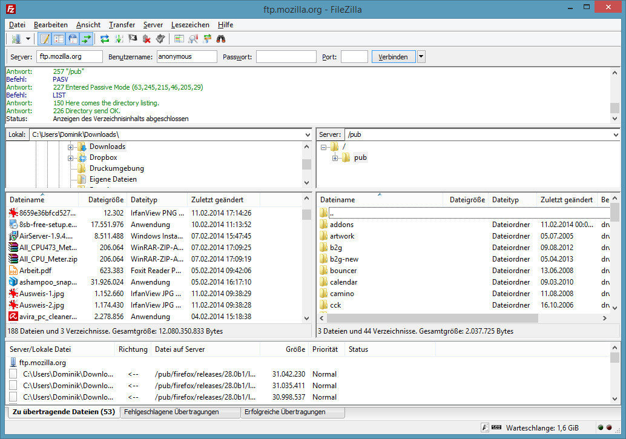Reconnect to last server with the checkmark icon

[160, 39]
